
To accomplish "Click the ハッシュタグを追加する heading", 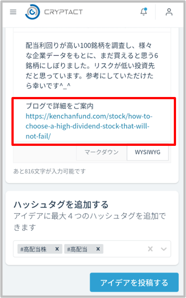I will [61, 204].
